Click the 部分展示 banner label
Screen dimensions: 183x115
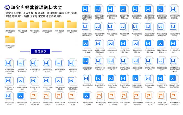pos(40,51)
